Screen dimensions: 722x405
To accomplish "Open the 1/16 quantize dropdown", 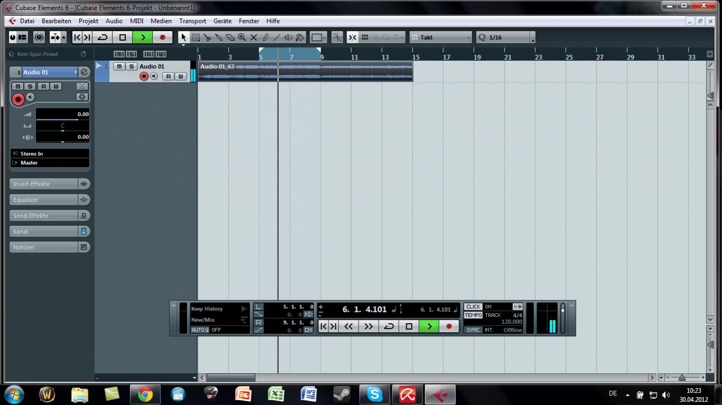I will coord(505,37).
